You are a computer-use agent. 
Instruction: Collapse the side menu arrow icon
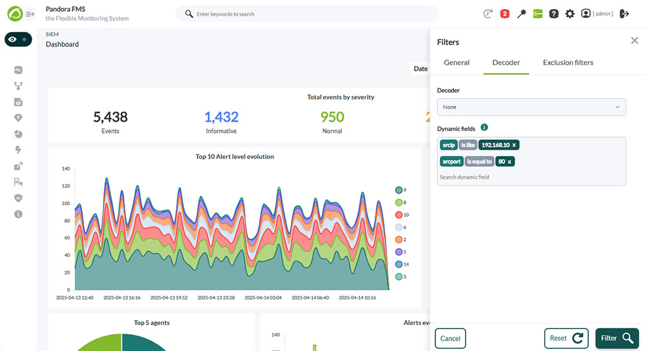(x=30, y=14)
